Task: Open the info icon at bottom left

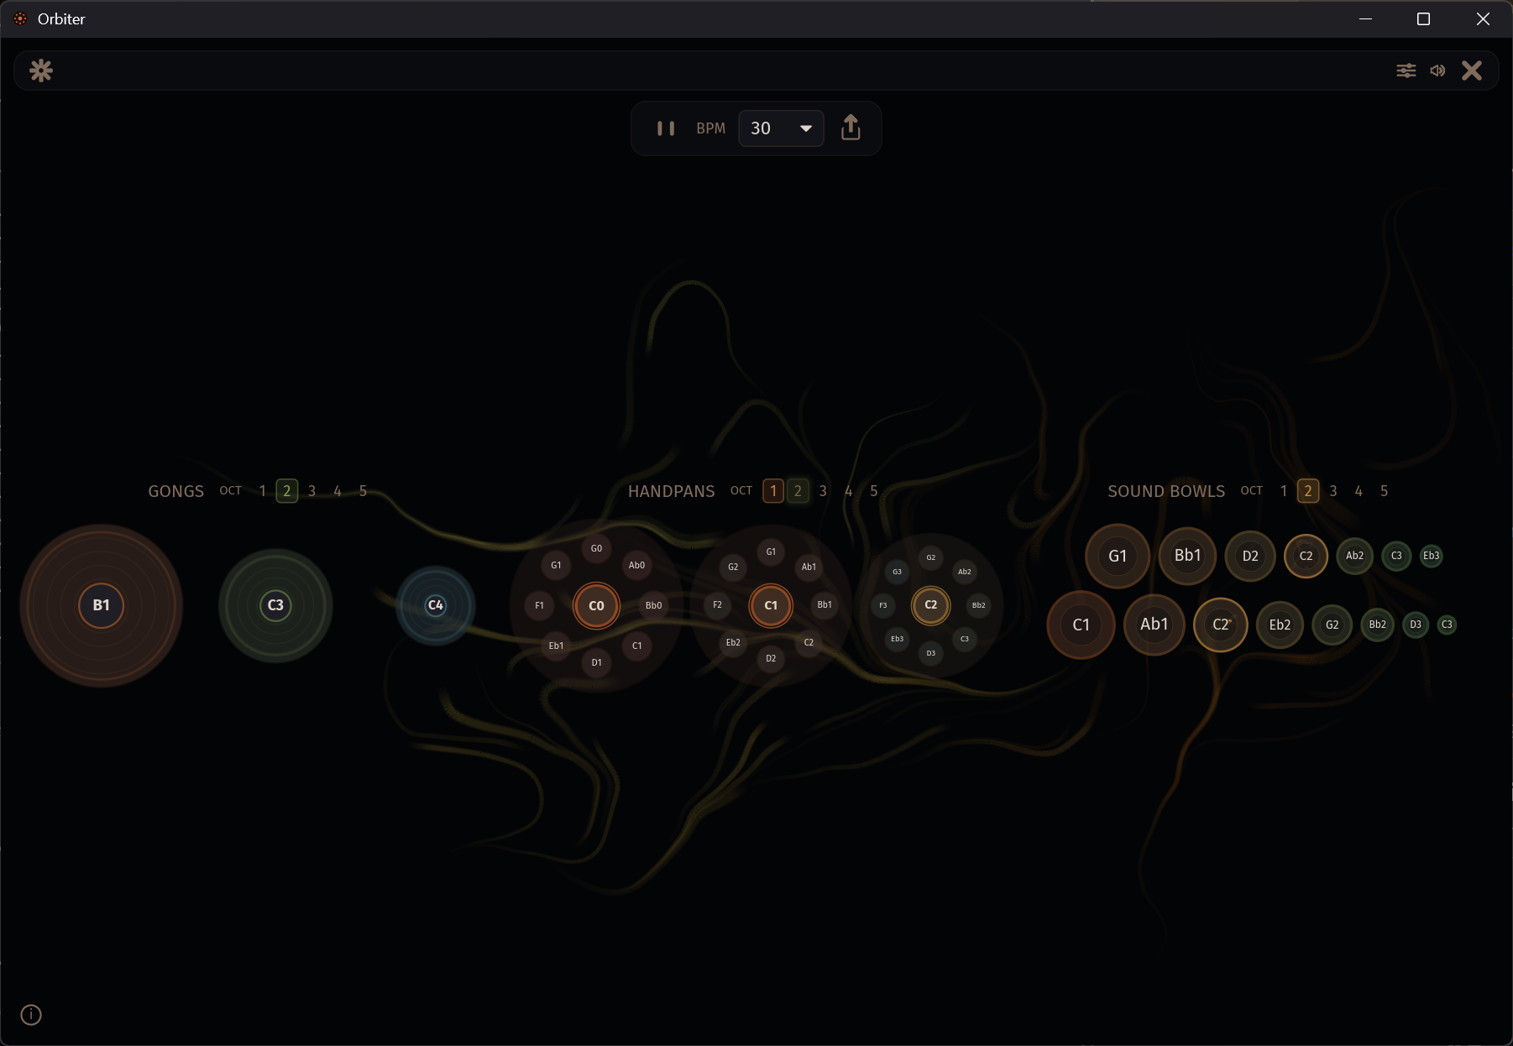Action: pos(31,1014)
